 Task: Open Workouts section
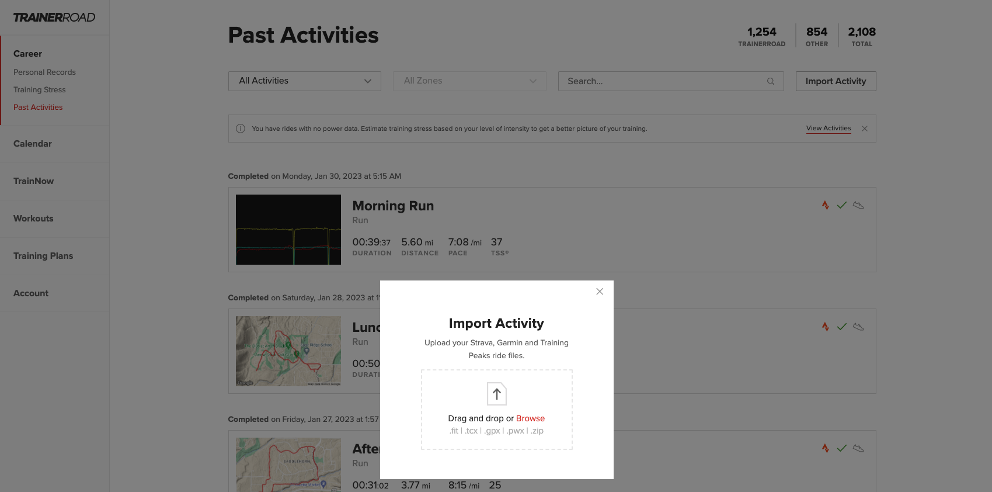click(33, 219)
